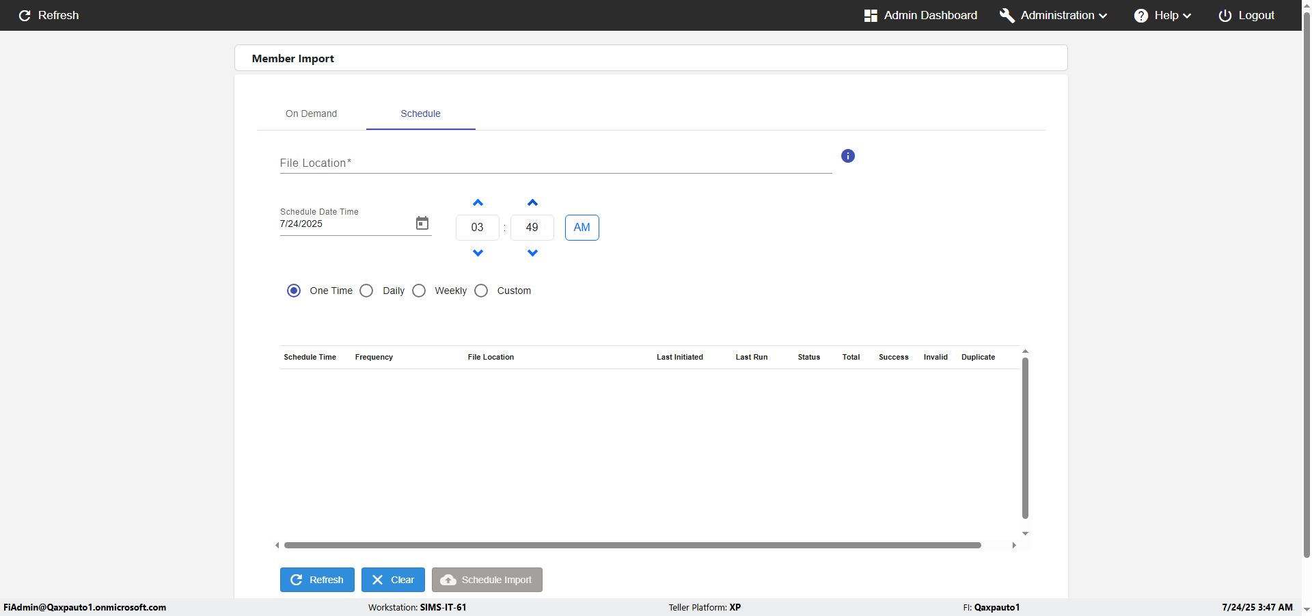Click the Last Initiated column header

click(680, 357)
